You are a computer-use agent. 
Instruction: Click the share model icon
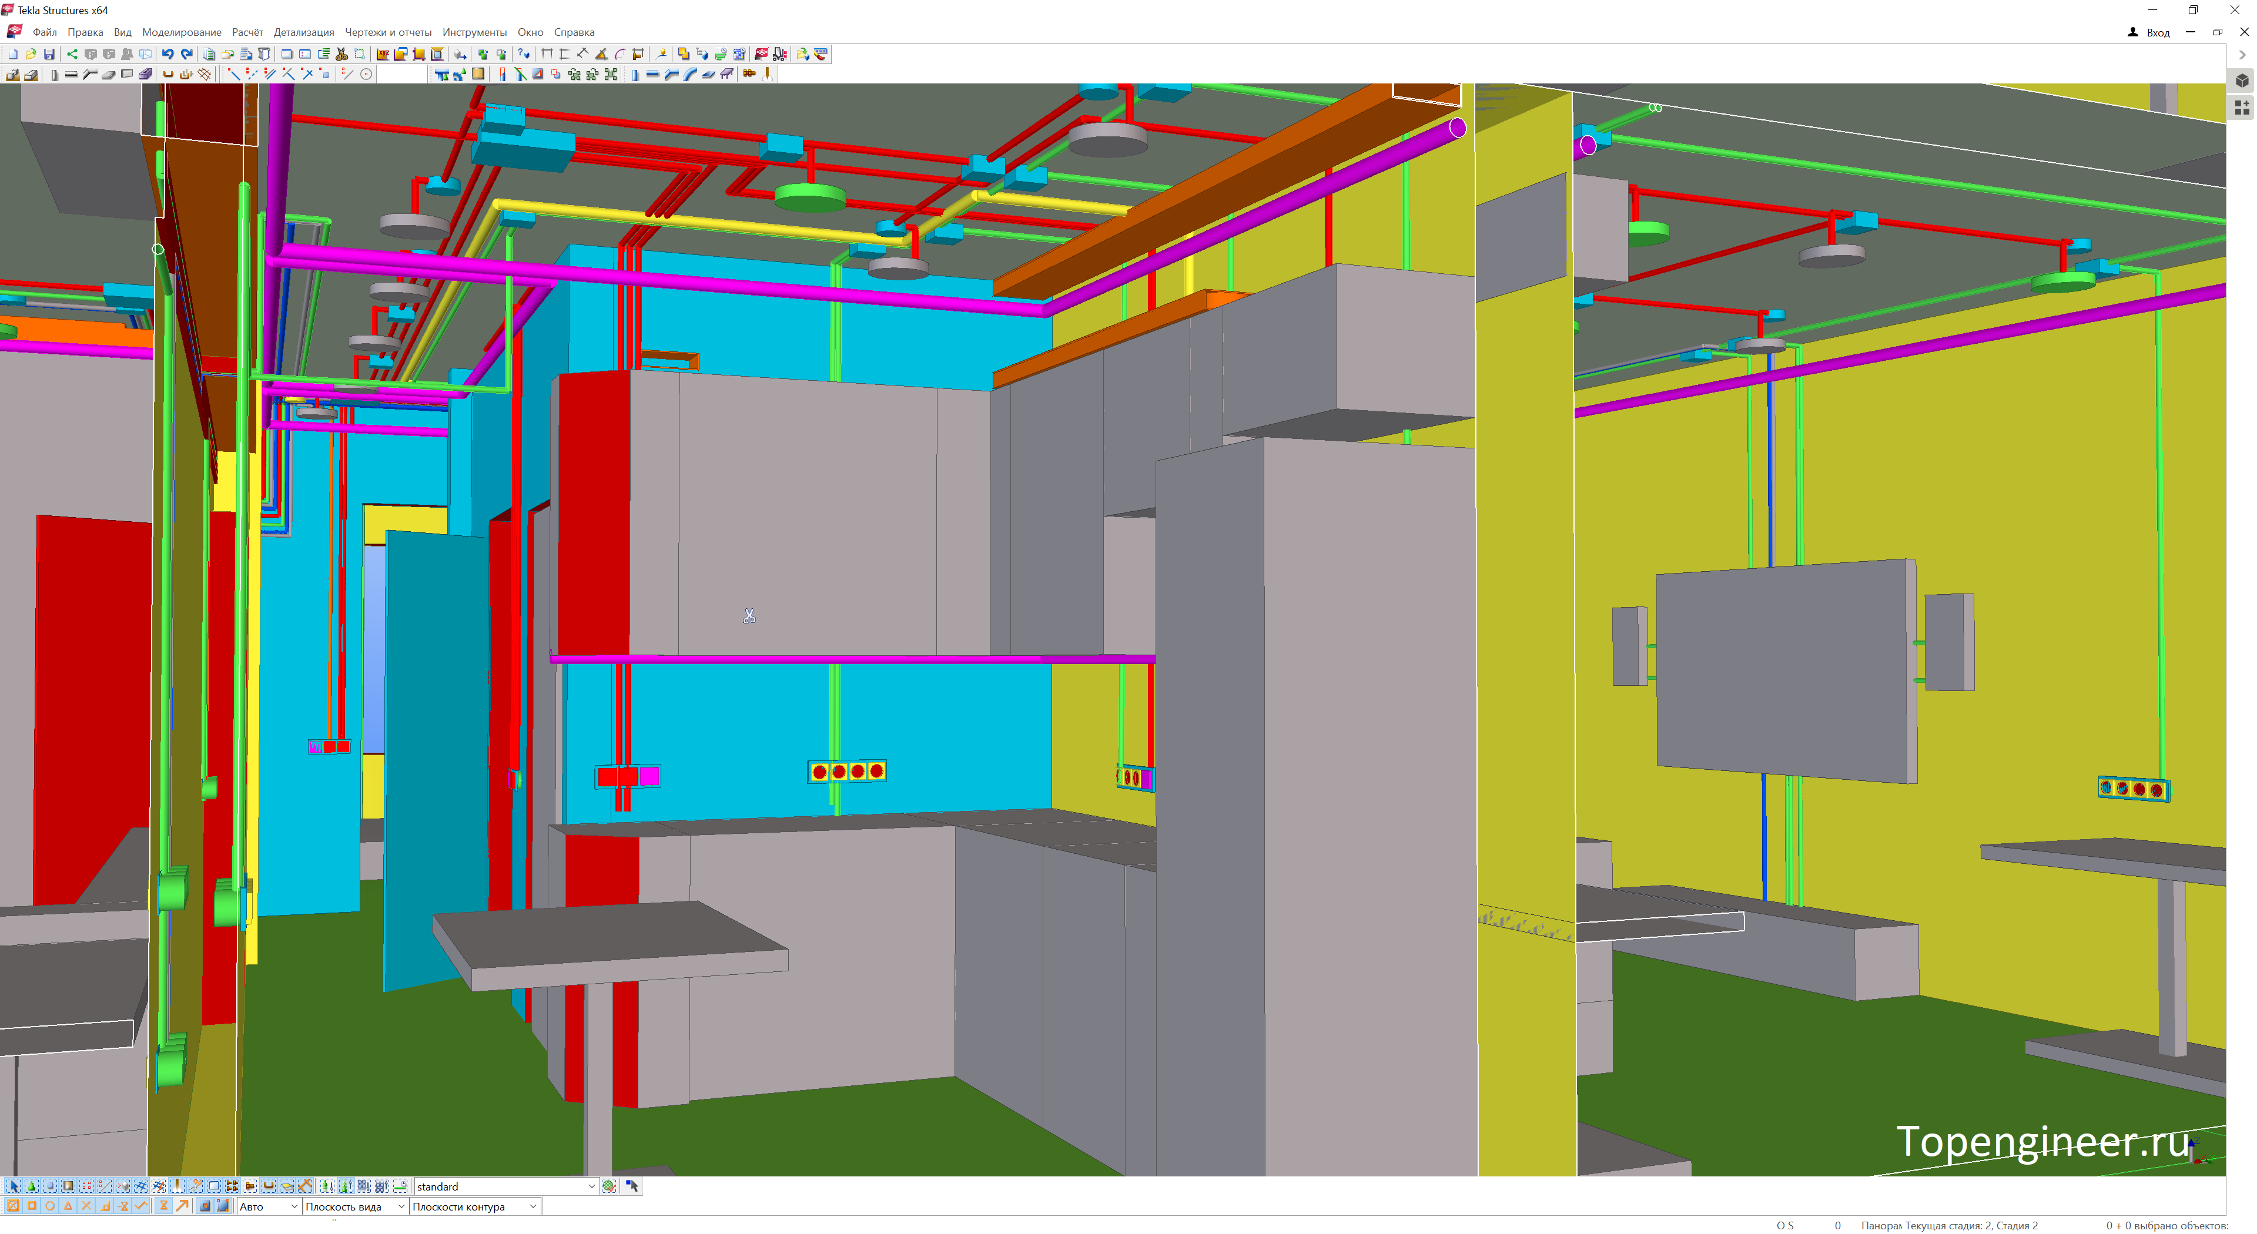[x=72, y=54]
